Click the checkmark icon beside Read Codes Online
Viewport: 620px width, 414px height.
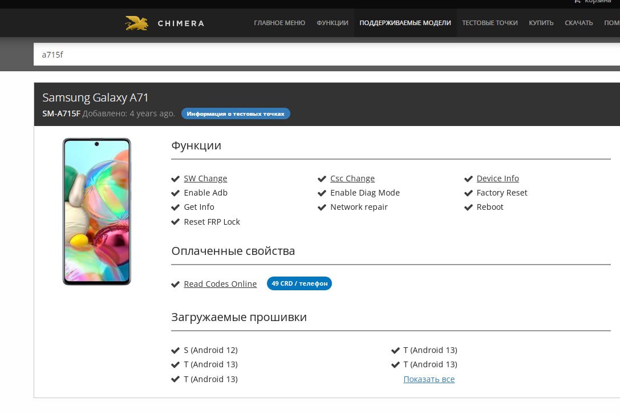click(x=175, y=285)
